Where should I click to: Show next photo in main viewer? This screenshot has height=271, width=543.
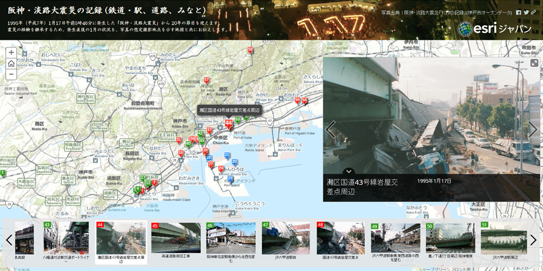pyautogui.click(x=532, y=129)
